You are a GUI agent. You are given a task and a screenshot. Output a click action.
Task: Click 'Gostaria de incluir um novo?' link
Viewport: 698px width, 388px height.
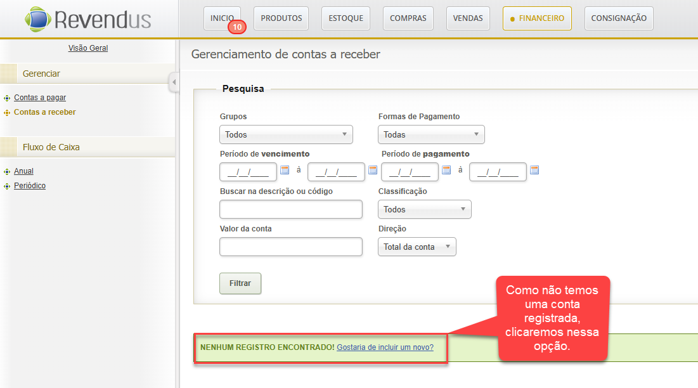point(385,347)
